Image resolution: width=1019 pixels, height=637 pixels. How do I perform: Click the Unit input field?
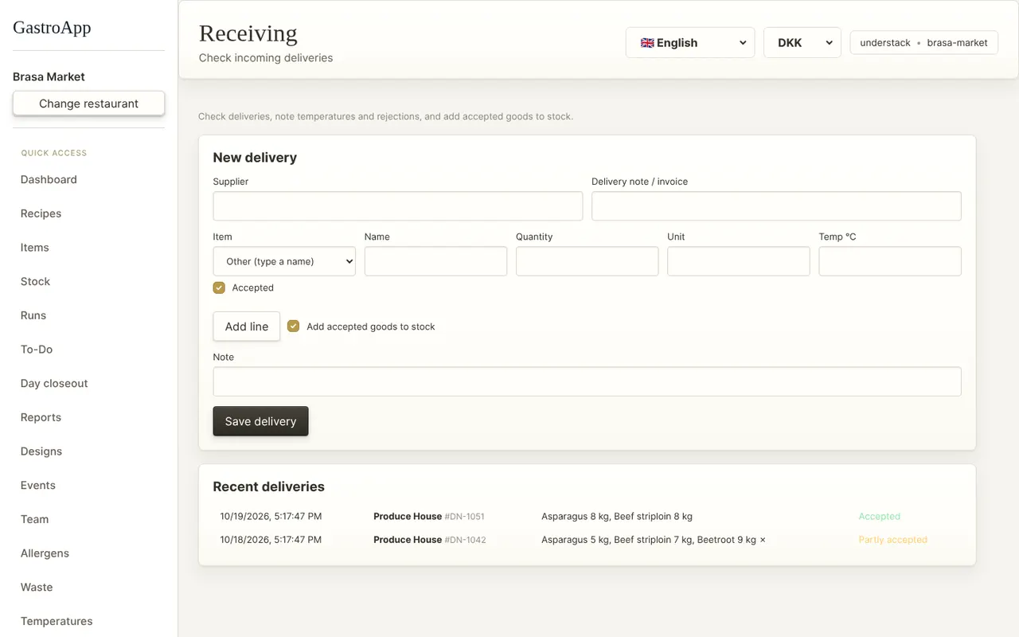(739, 261)
